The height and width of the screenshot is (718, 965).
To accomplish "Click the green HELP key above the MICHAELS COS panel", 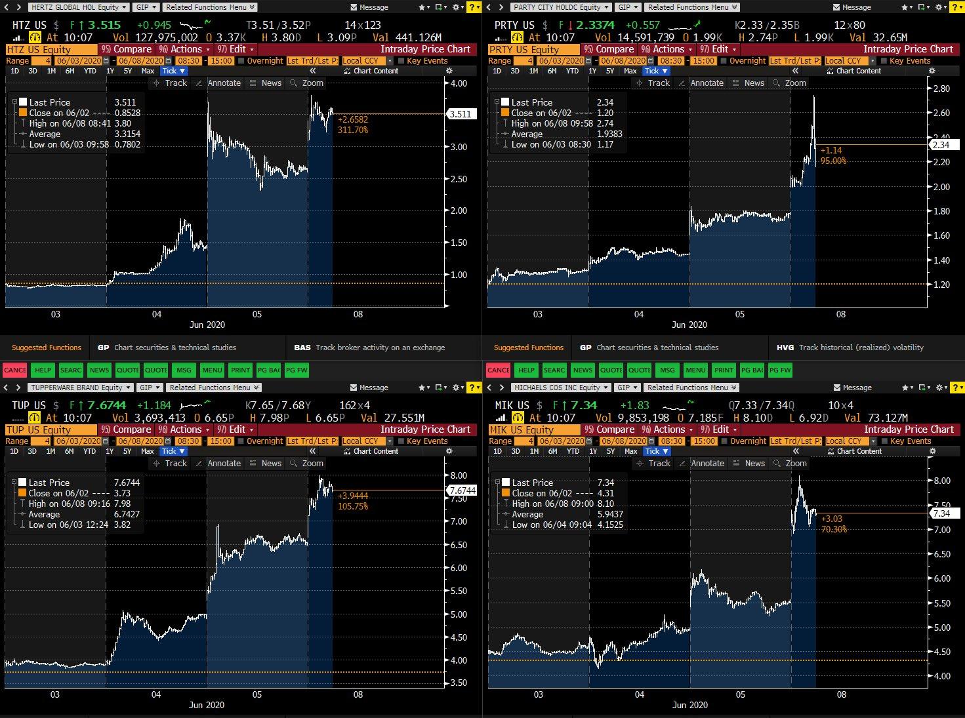I will coord(526,370).
